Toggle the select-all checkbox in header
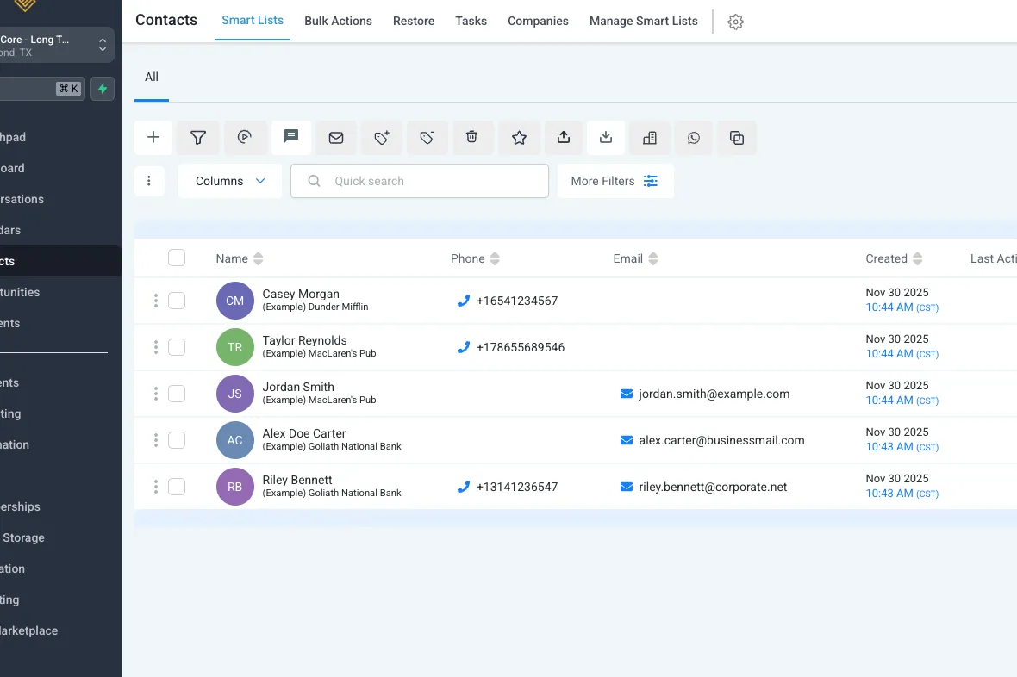The height and width of the screenshot is (677, 1017). (x=177, y=258)
